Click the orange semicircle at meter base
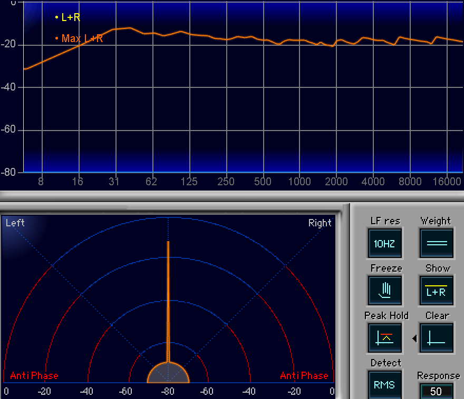464x399 pixels. tap(168, 373)
